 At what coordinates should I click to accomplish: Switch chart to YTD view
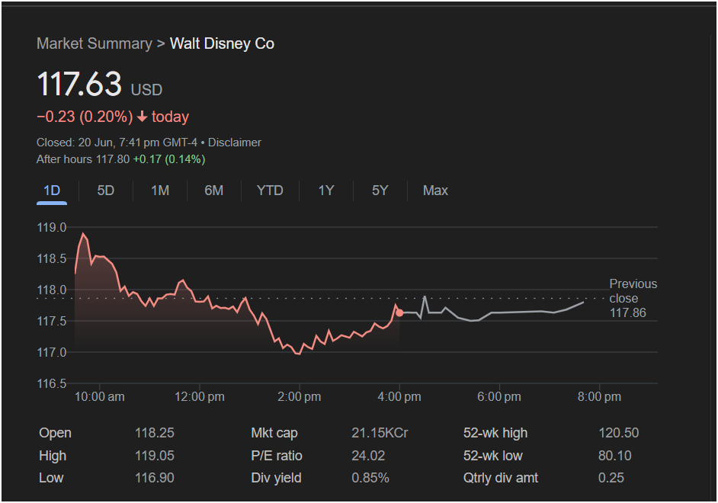[x=270, y=191]
